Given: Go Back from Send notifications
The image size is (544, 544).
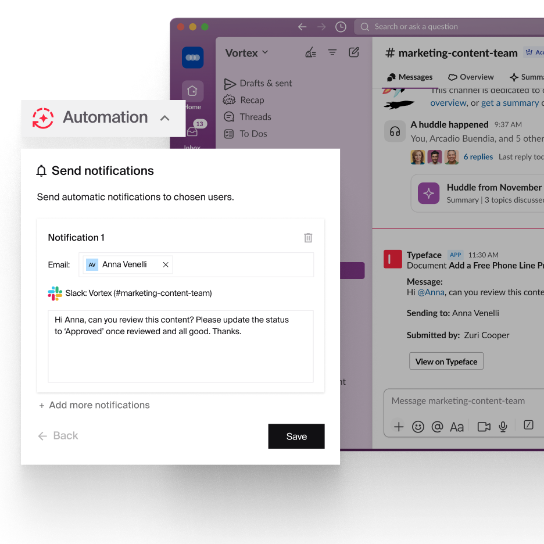Looking at the screenshot, I should [x=58, y=436].
